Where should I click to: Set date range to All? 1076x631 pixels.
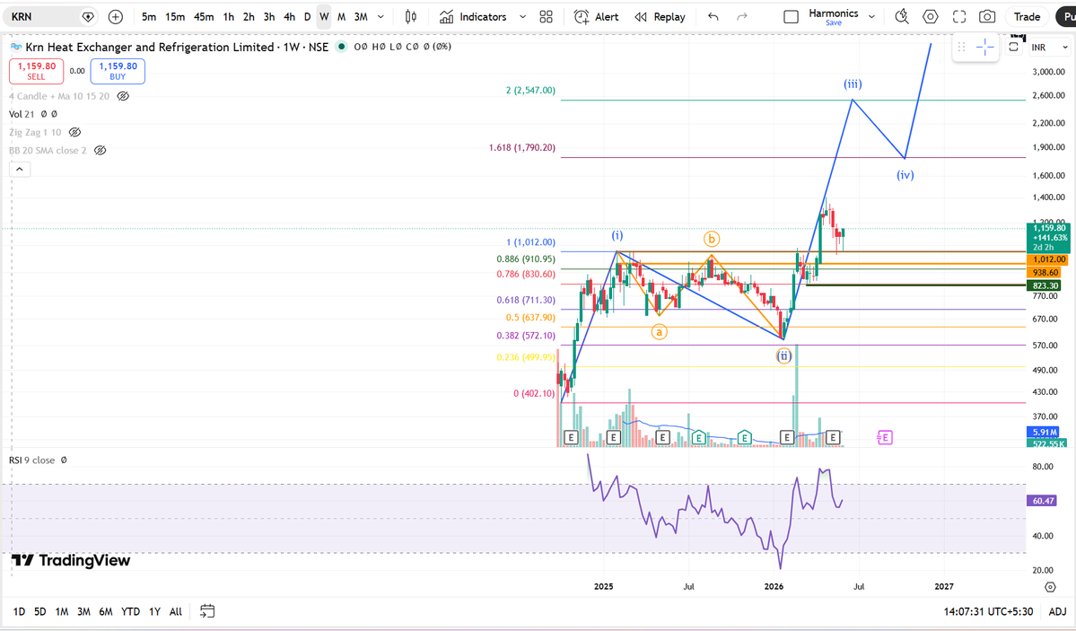click(176, 611)
